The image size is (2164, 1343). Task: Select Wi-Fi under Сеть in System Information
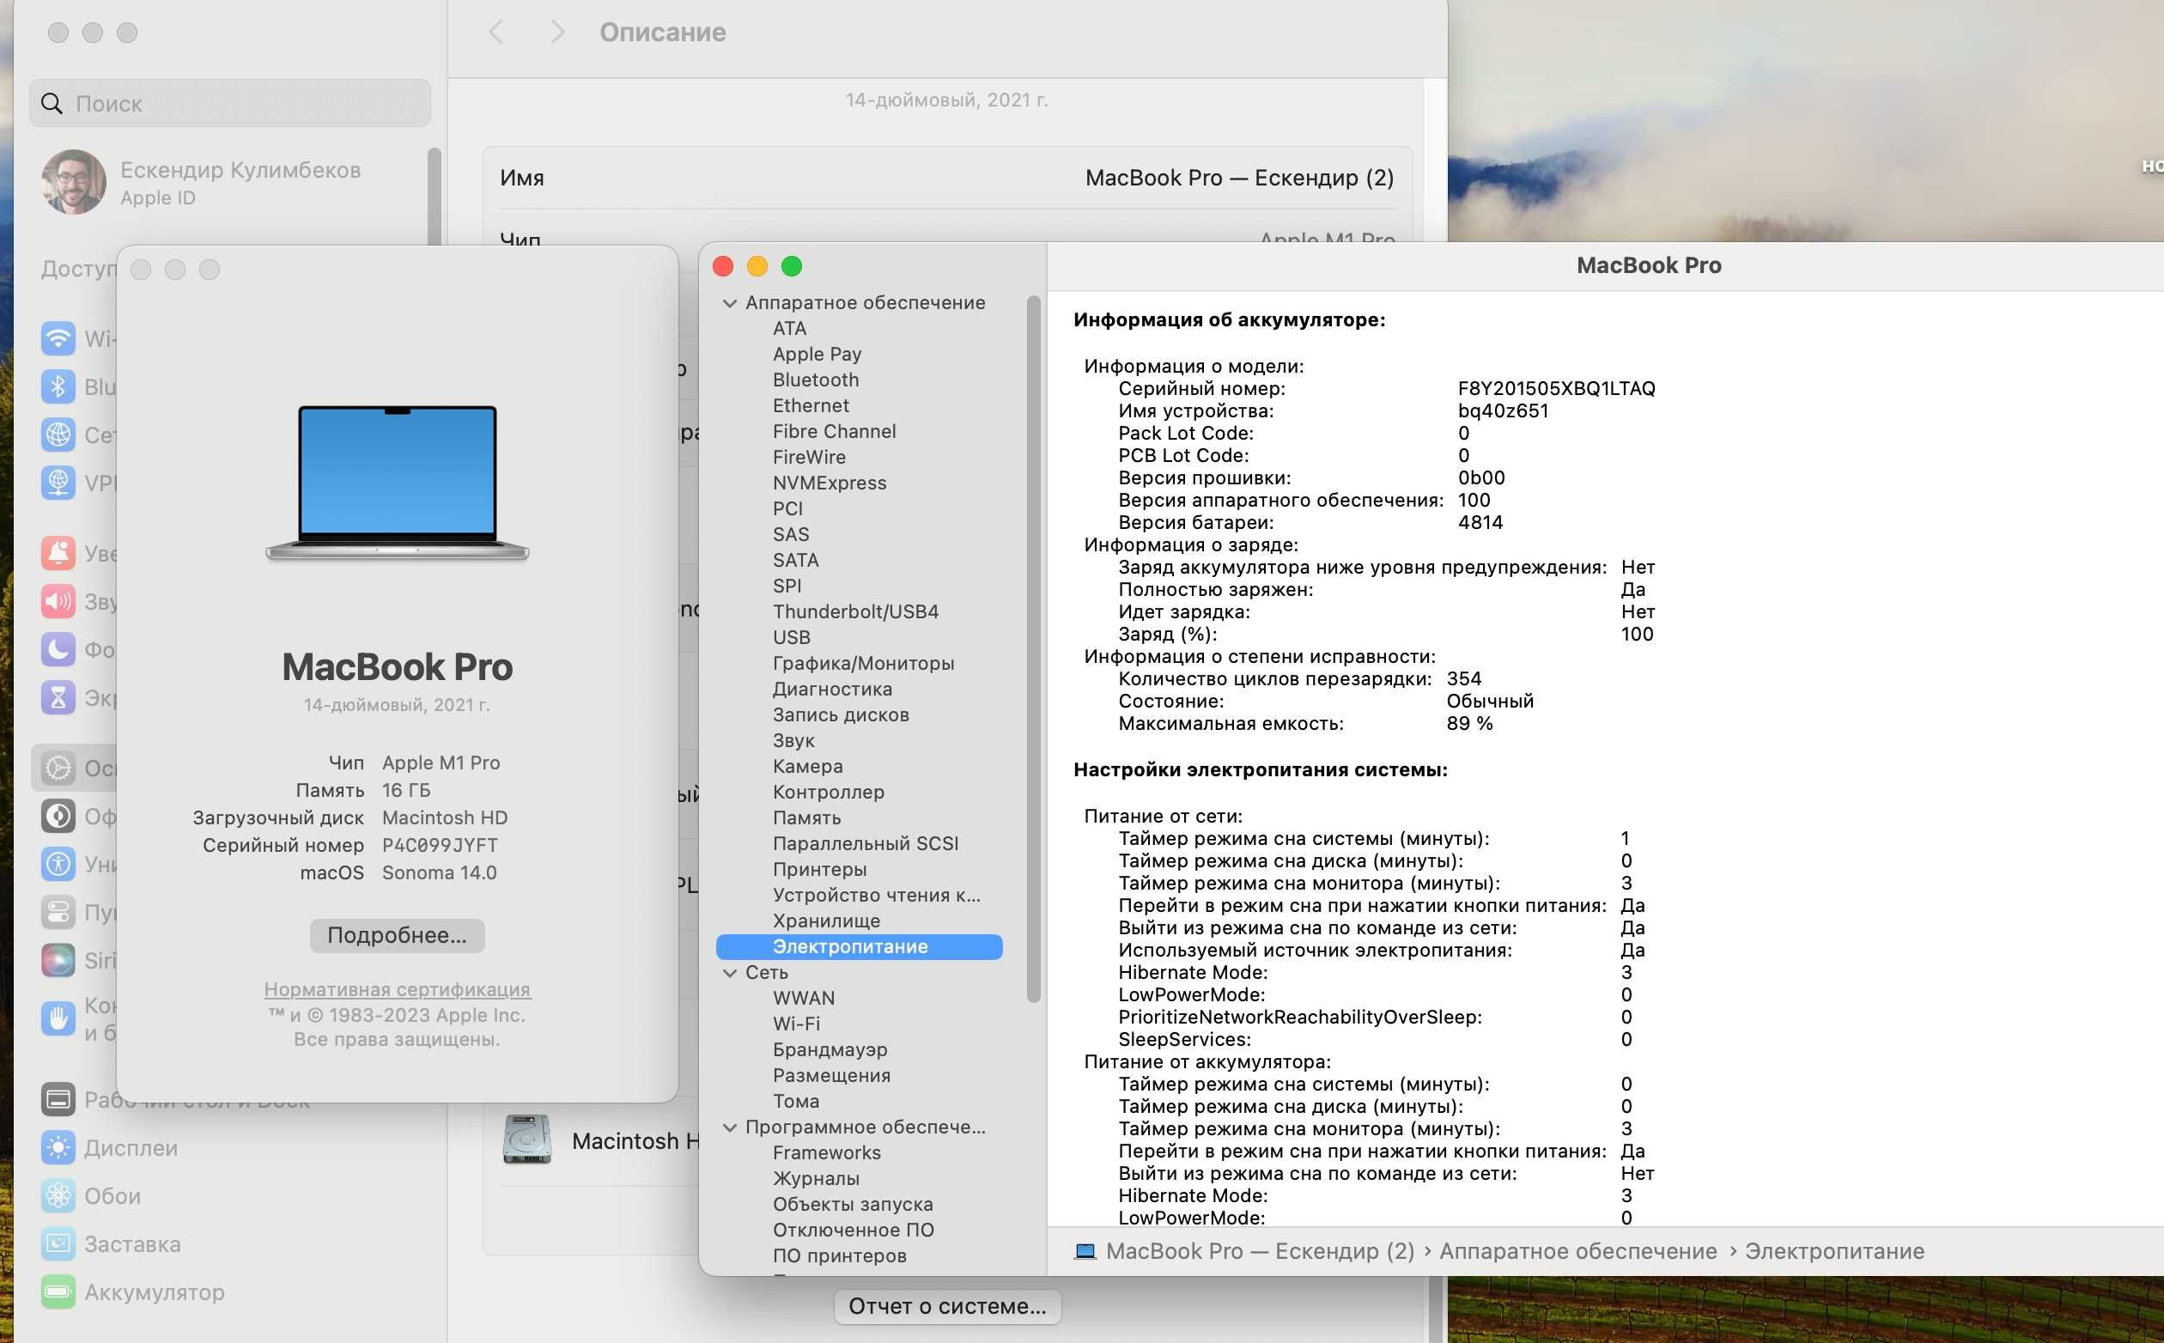797,1024
